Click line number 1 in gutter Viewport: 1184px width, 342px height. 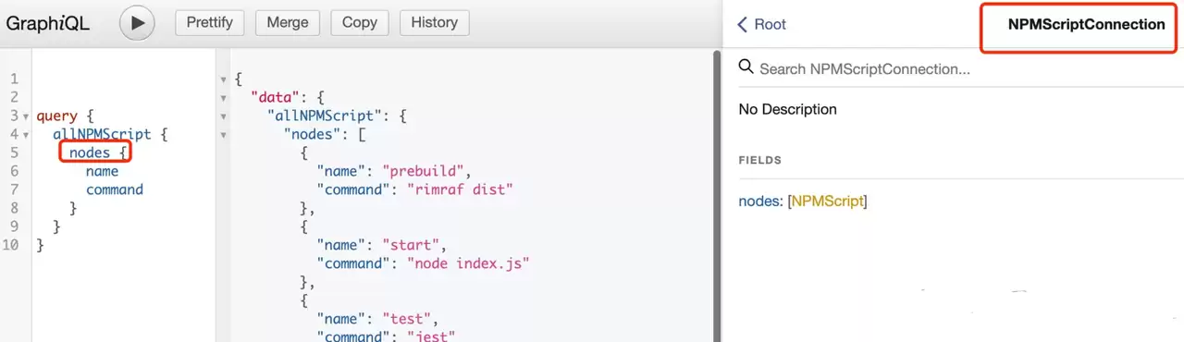(14, 79)
